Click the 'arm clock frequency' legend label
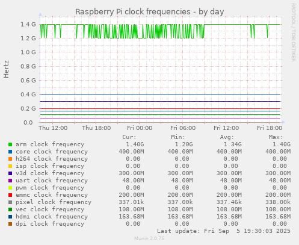This screenshot has height=245, width=299. pyautogui.click(x=50, y=144)
